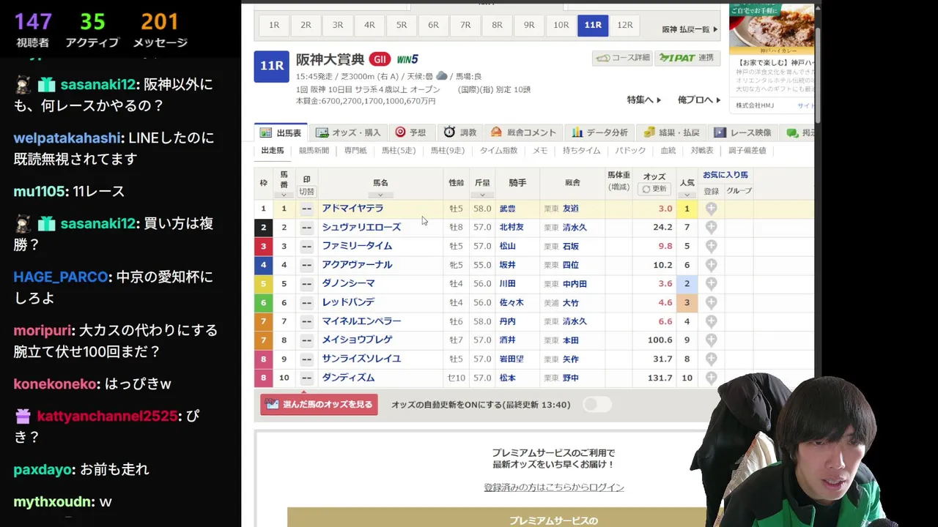Open the 結果・払戻 tab

click(x=671, y=132)
